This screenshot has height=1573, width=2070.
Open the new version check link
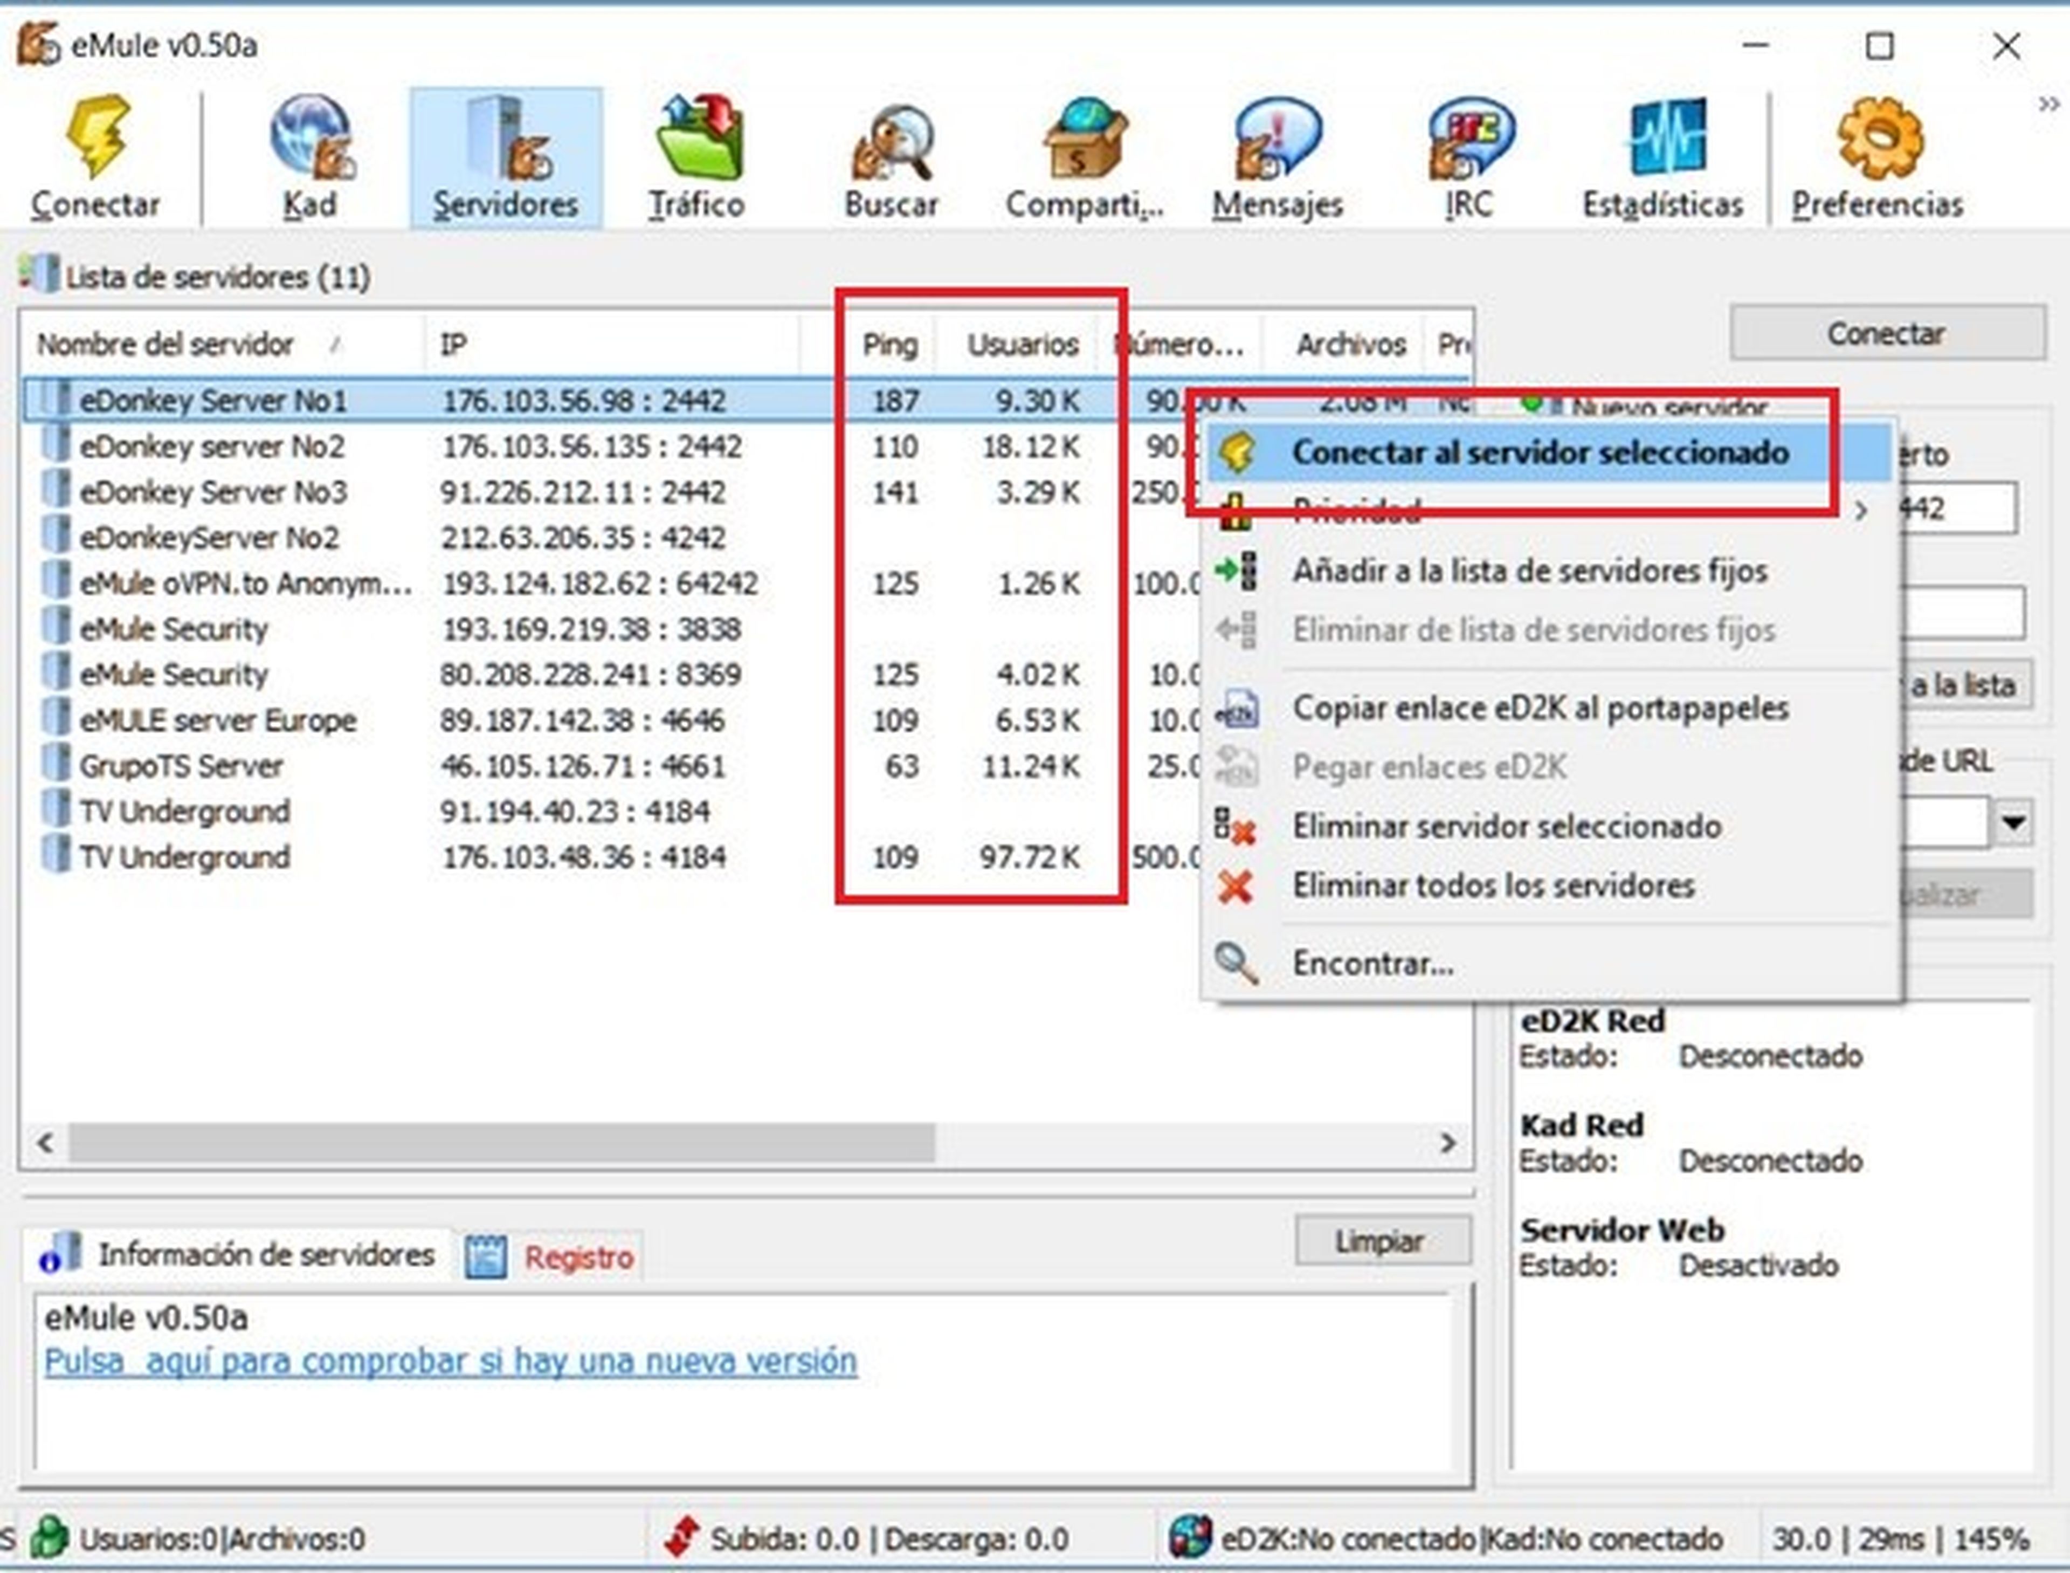click(x=450, y=1361)
